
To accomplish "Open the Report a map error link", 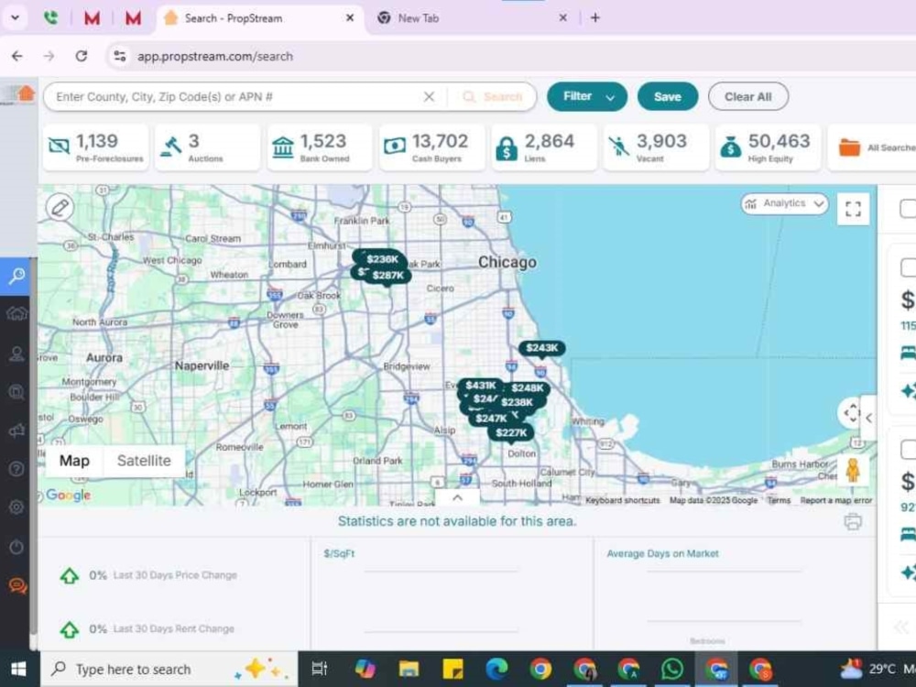I will click(836, 500).
